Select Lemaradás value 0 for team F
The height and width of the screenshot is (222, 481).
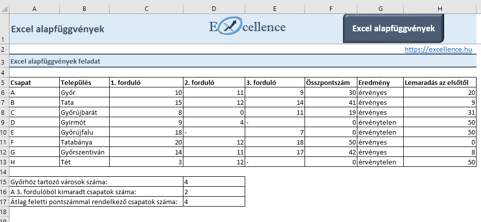440,142
